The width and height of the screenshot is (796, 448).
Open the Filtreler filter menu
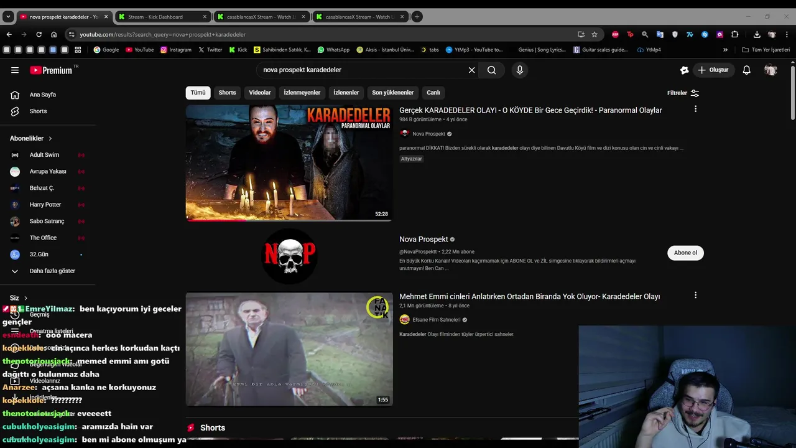click(683, 93)
